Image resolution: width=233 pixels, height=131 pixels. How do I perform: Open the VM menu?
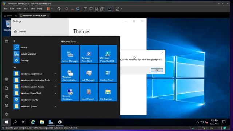click(26, 9)
